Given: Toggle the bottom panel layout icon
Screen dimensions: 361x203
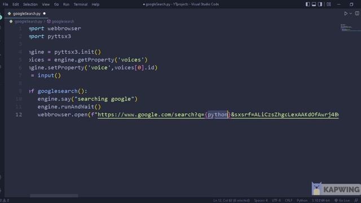Looking at the screenshot, I should 314,4.
